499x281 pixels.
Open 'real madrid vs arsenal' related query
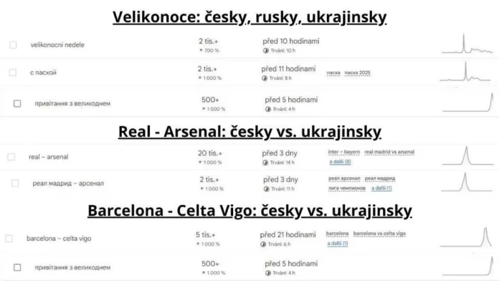coord(389,152)
